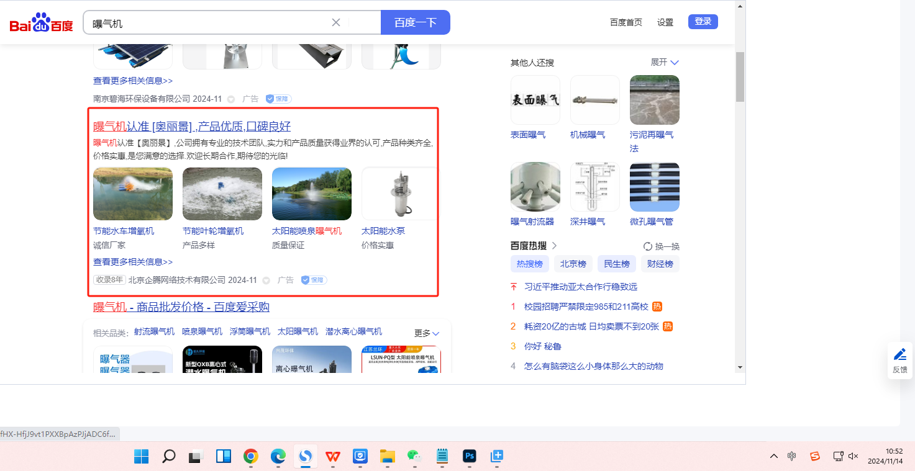Open the 节能水车增氧机 link
This screenshot has width=915, height=471.
point(124,231)
